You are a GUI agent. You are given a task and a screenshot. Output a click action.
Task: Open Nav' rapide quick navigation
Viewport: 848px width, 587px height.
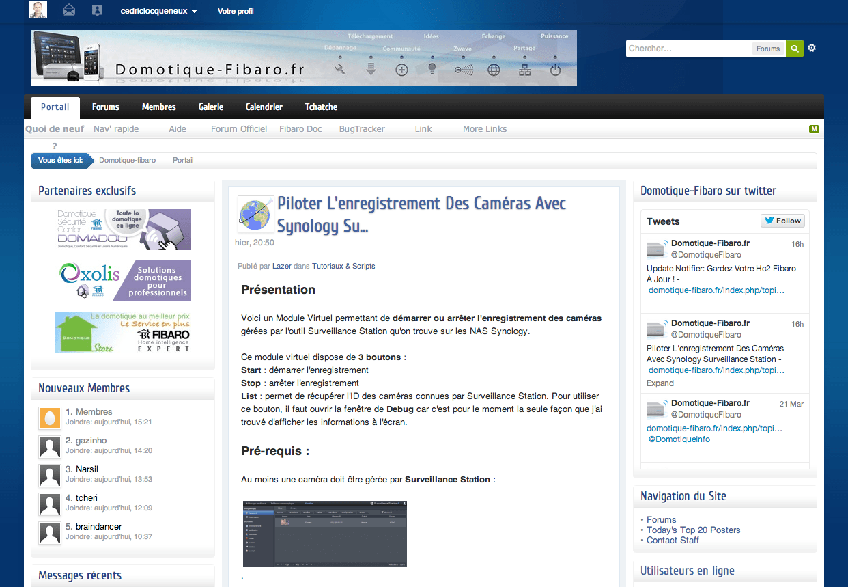pyautogui.click(x=116, y=128)
